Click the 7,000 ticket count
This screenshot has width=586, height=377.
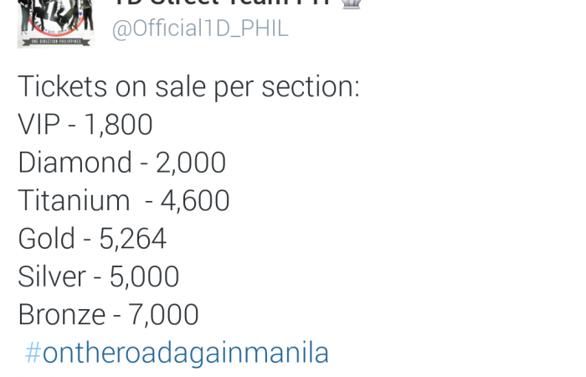[x=163, y=315]
